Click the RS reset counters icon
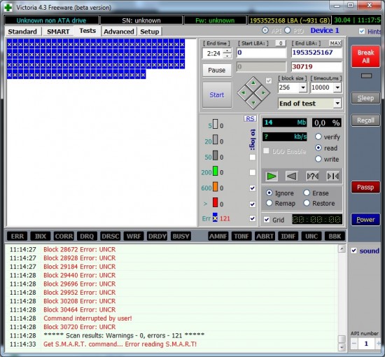 (x=250, y=119)
